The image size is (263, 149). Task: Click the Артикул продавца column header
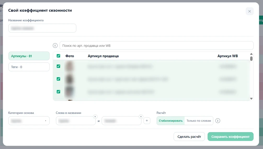tap(103, 56)
